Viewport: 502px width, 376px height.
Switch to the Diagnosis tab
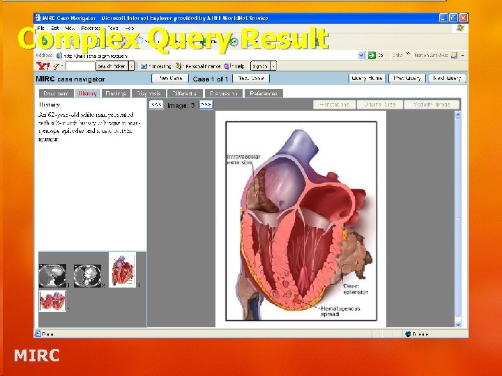click(149, 93)
